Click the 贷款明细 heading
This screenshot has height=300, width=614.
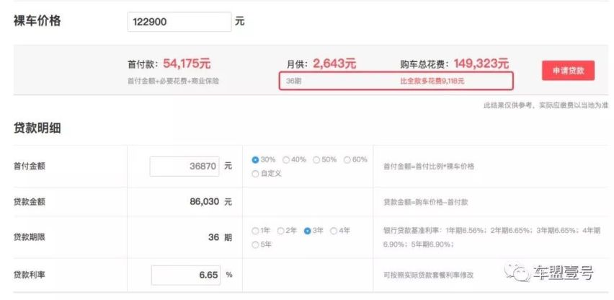[37, 128]
